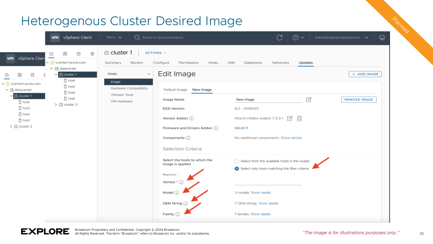Viewport: 433px width, 244px height.
Task: Show details for the 3 models
Action: click(x=261, y=193)
